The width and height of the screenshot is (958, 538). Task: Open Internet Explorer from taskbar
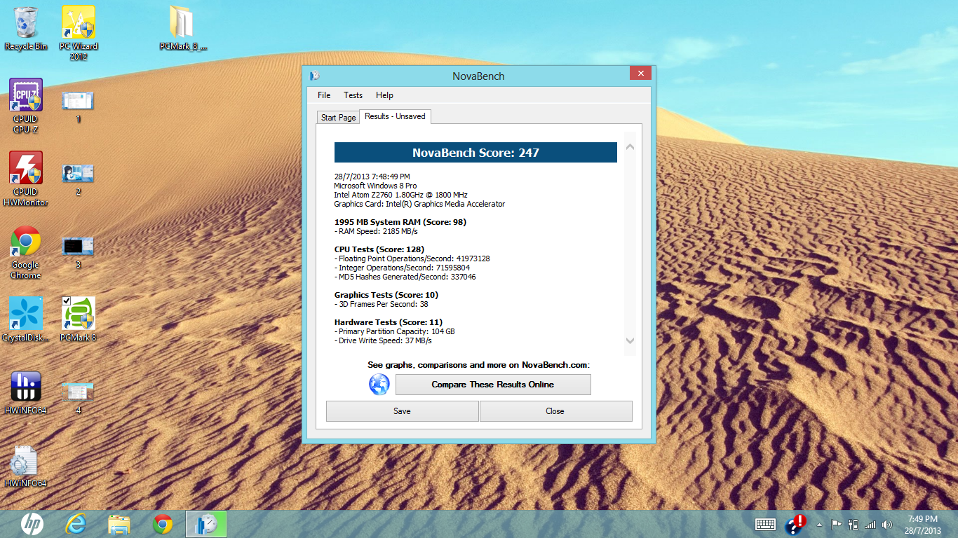(75, 524)
